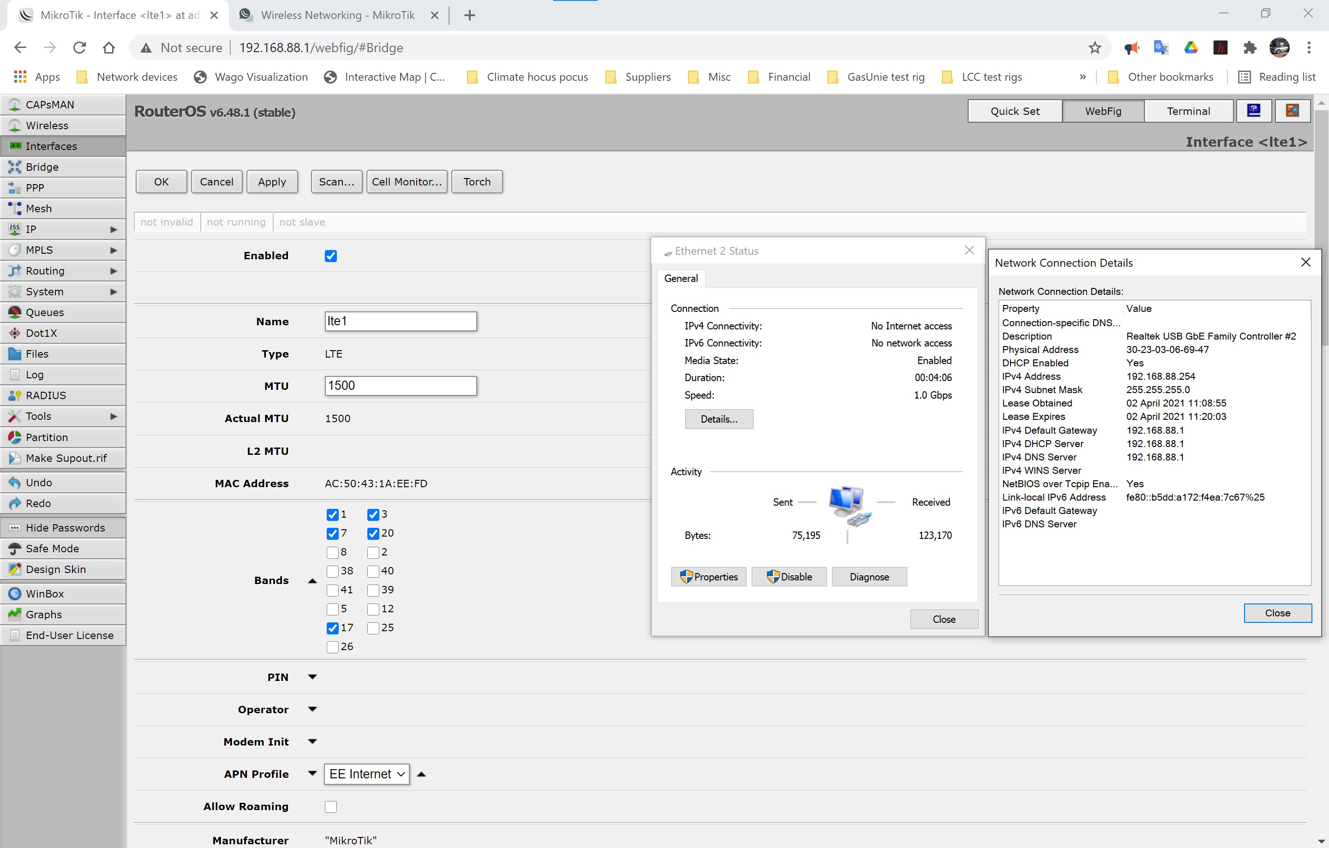The height and width of the screenshot is (848, 1329).
Task: Expand the Tools submenu
Action: tap(114, 417)
